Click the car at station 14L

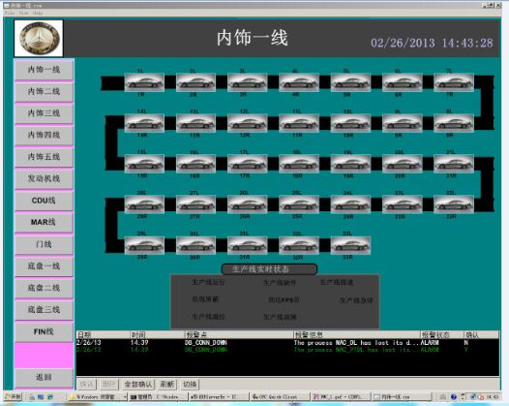(x=144, y=123)
